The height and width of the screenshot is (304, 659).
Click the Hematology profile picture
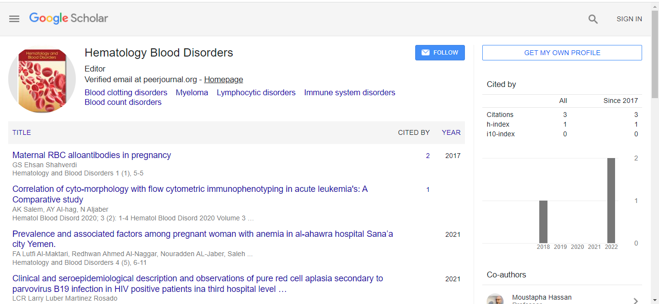tap(42, 79)
